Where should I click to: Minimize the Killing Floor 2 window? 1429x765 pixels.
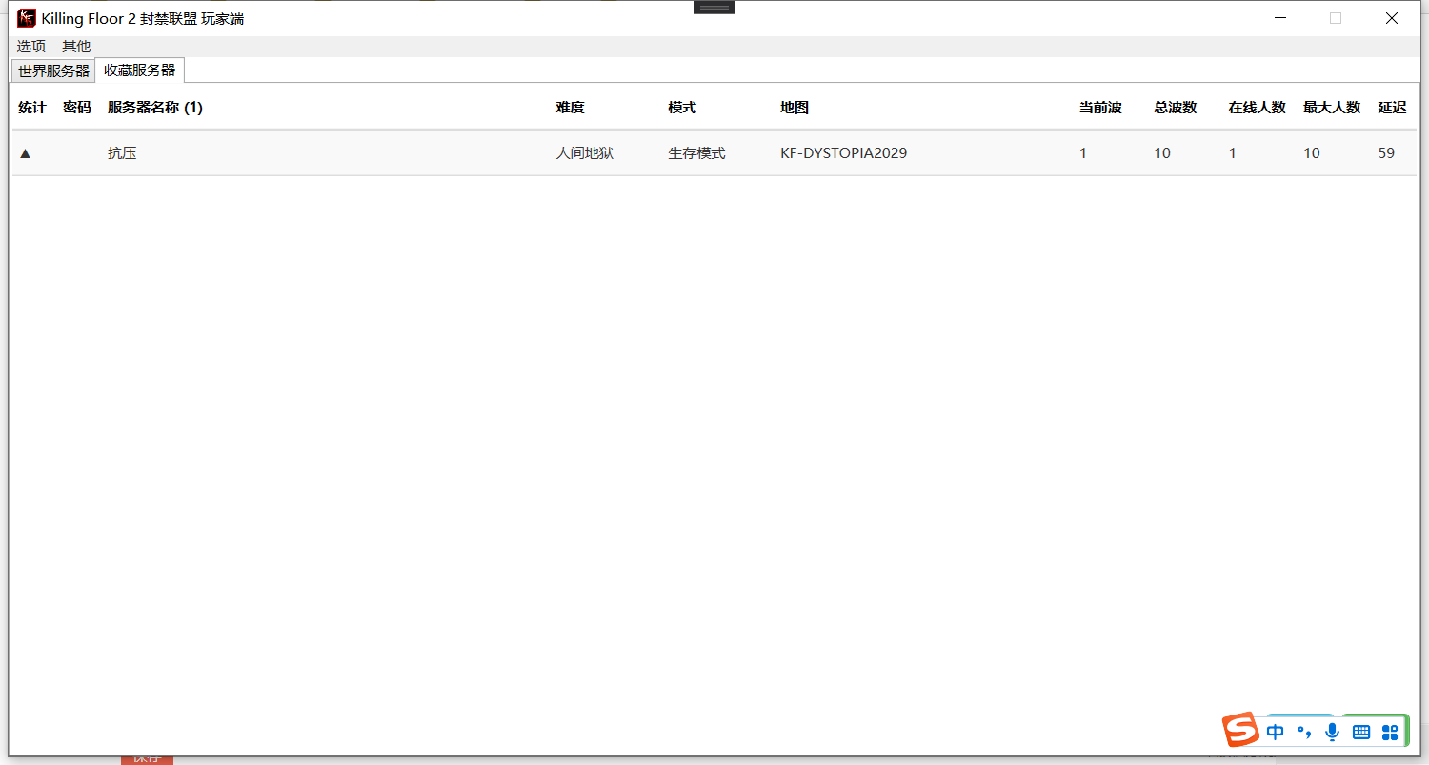[x=1279, y=18]
